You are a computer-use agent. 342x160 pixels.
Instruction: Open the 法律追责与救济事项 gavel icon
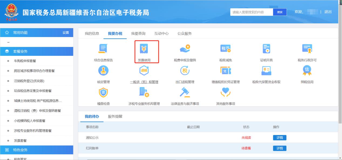pyautogui.click(x=185, y=92)
